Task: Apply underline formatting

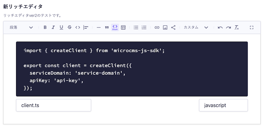Action: (x=61, y=28)
